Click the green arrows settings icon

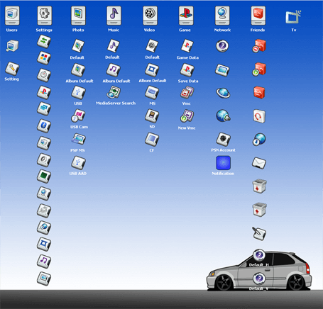click(44, 41)
